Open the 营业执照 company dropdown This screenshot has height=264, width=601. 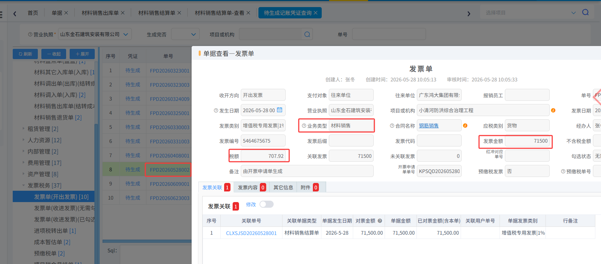[x=95, y=34]
